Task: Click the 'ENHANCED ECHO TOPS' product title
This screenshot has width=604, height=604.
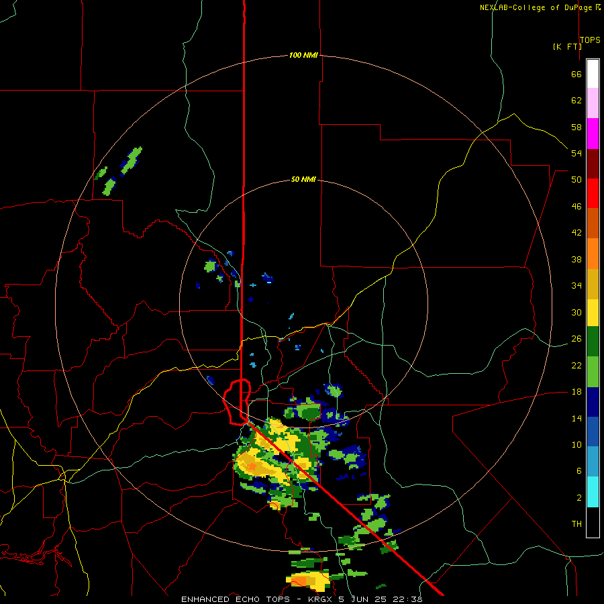Action: click(x=236, y=599)
